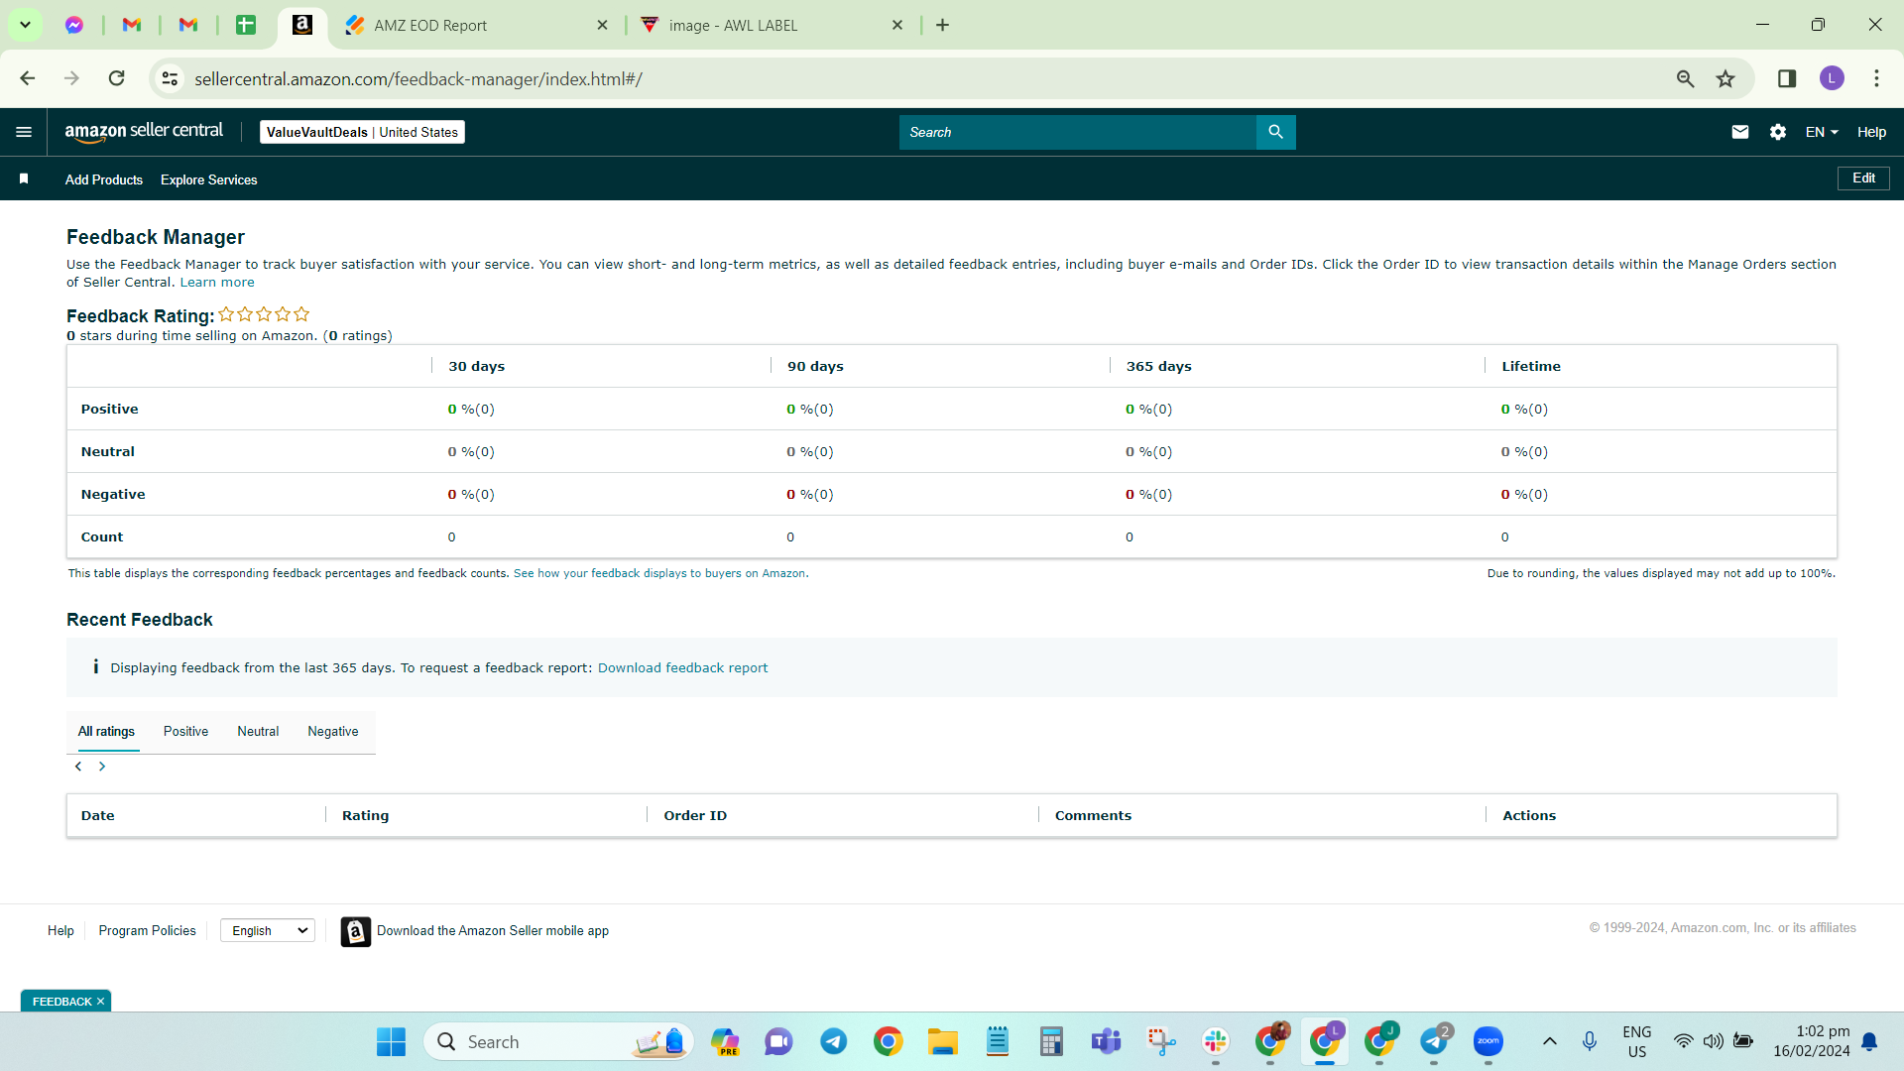Open the top-right Help link

tap(1871, 132)
